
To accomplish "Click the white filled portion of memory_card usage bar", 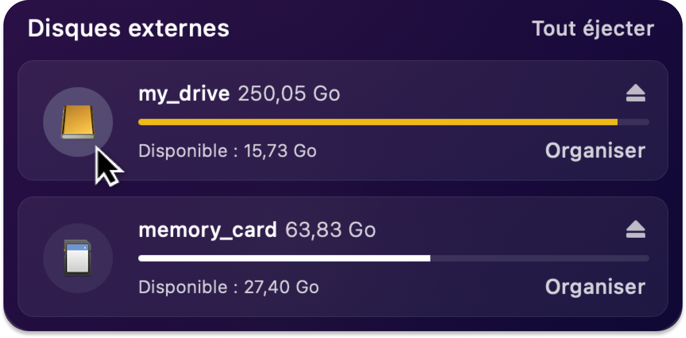I will (x=284, y=258).
